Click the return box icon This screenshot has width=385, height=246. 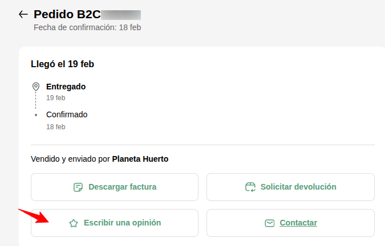[x=250, y=187]
